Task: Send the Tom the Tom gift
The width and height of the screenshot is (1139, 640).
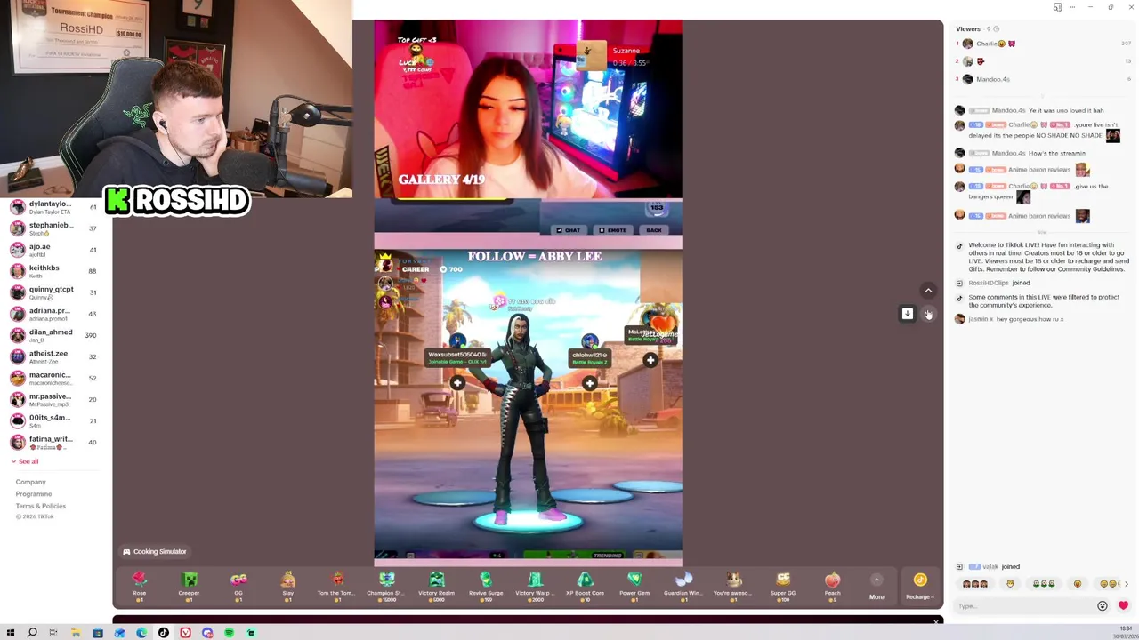Action: [x=336, y=587]
